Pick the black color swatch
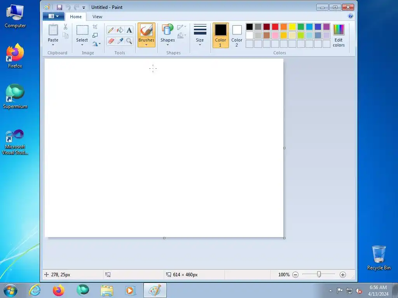 click(250, 27)
